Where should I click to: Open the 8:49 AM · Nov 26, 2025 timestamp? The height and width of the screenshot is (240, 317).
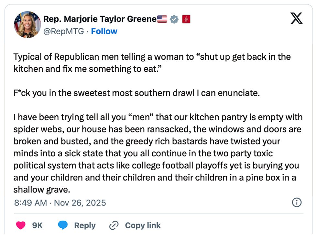click(60, 203)
